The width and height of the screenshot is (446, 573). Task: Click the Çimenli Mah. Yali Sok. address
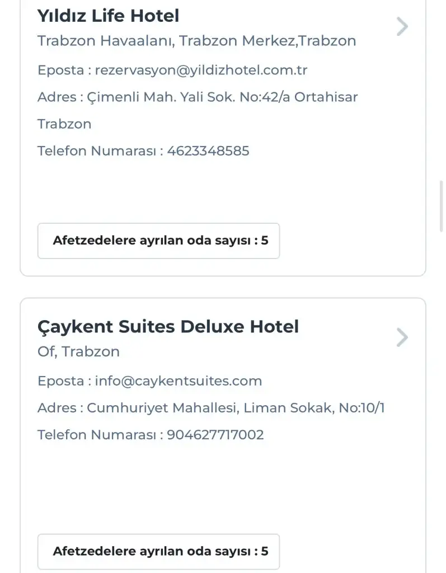click(x=222, y=97)
